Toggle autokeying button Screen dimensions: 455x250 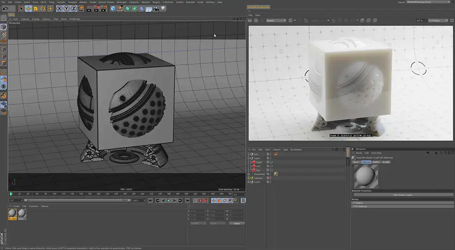pyautogui.click(x=200, y=201)
